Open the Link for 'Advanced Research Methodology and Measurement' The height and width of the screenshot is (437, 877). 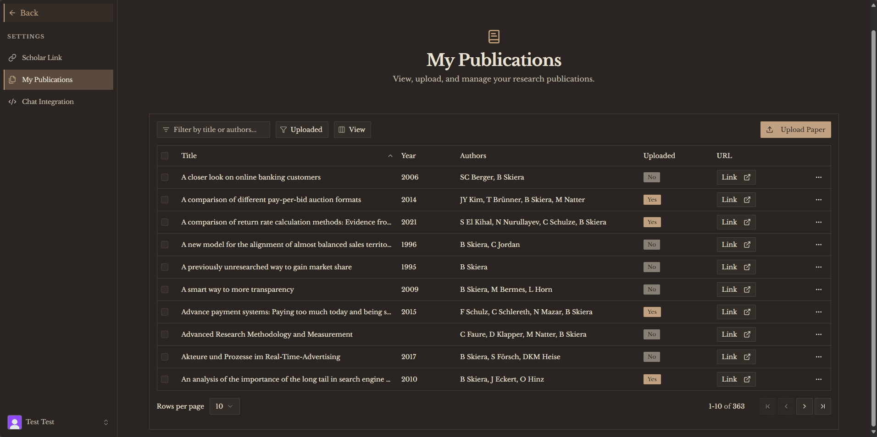[736, 334]
